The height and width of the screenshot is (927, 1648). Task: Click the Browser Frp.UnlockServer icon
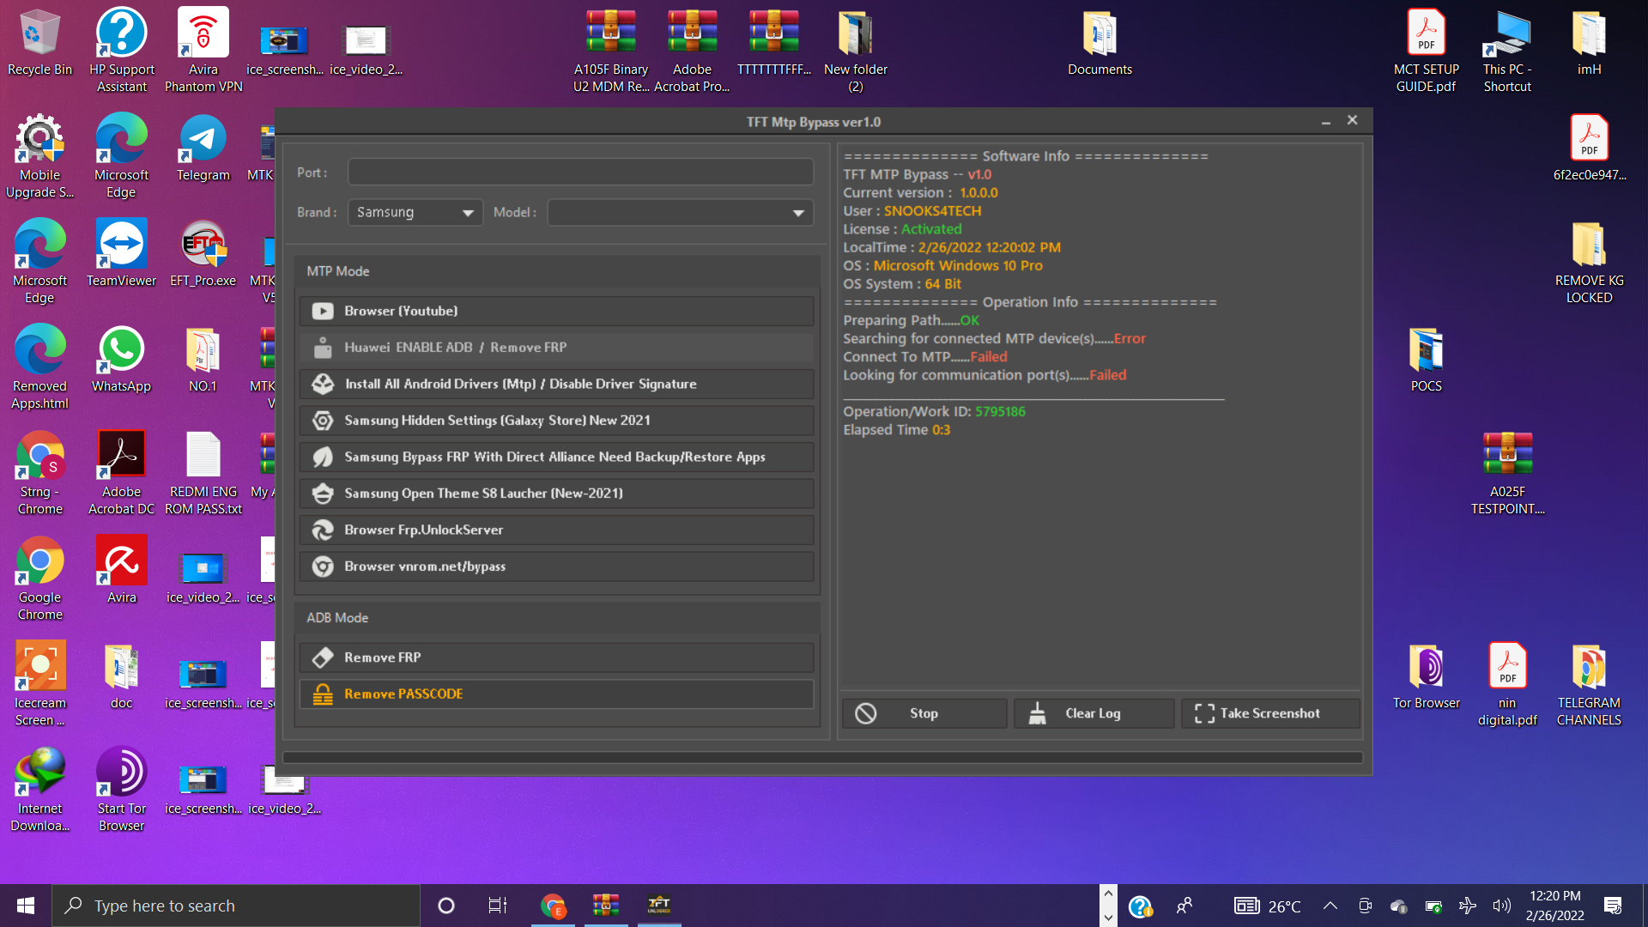tap(323, 530)
